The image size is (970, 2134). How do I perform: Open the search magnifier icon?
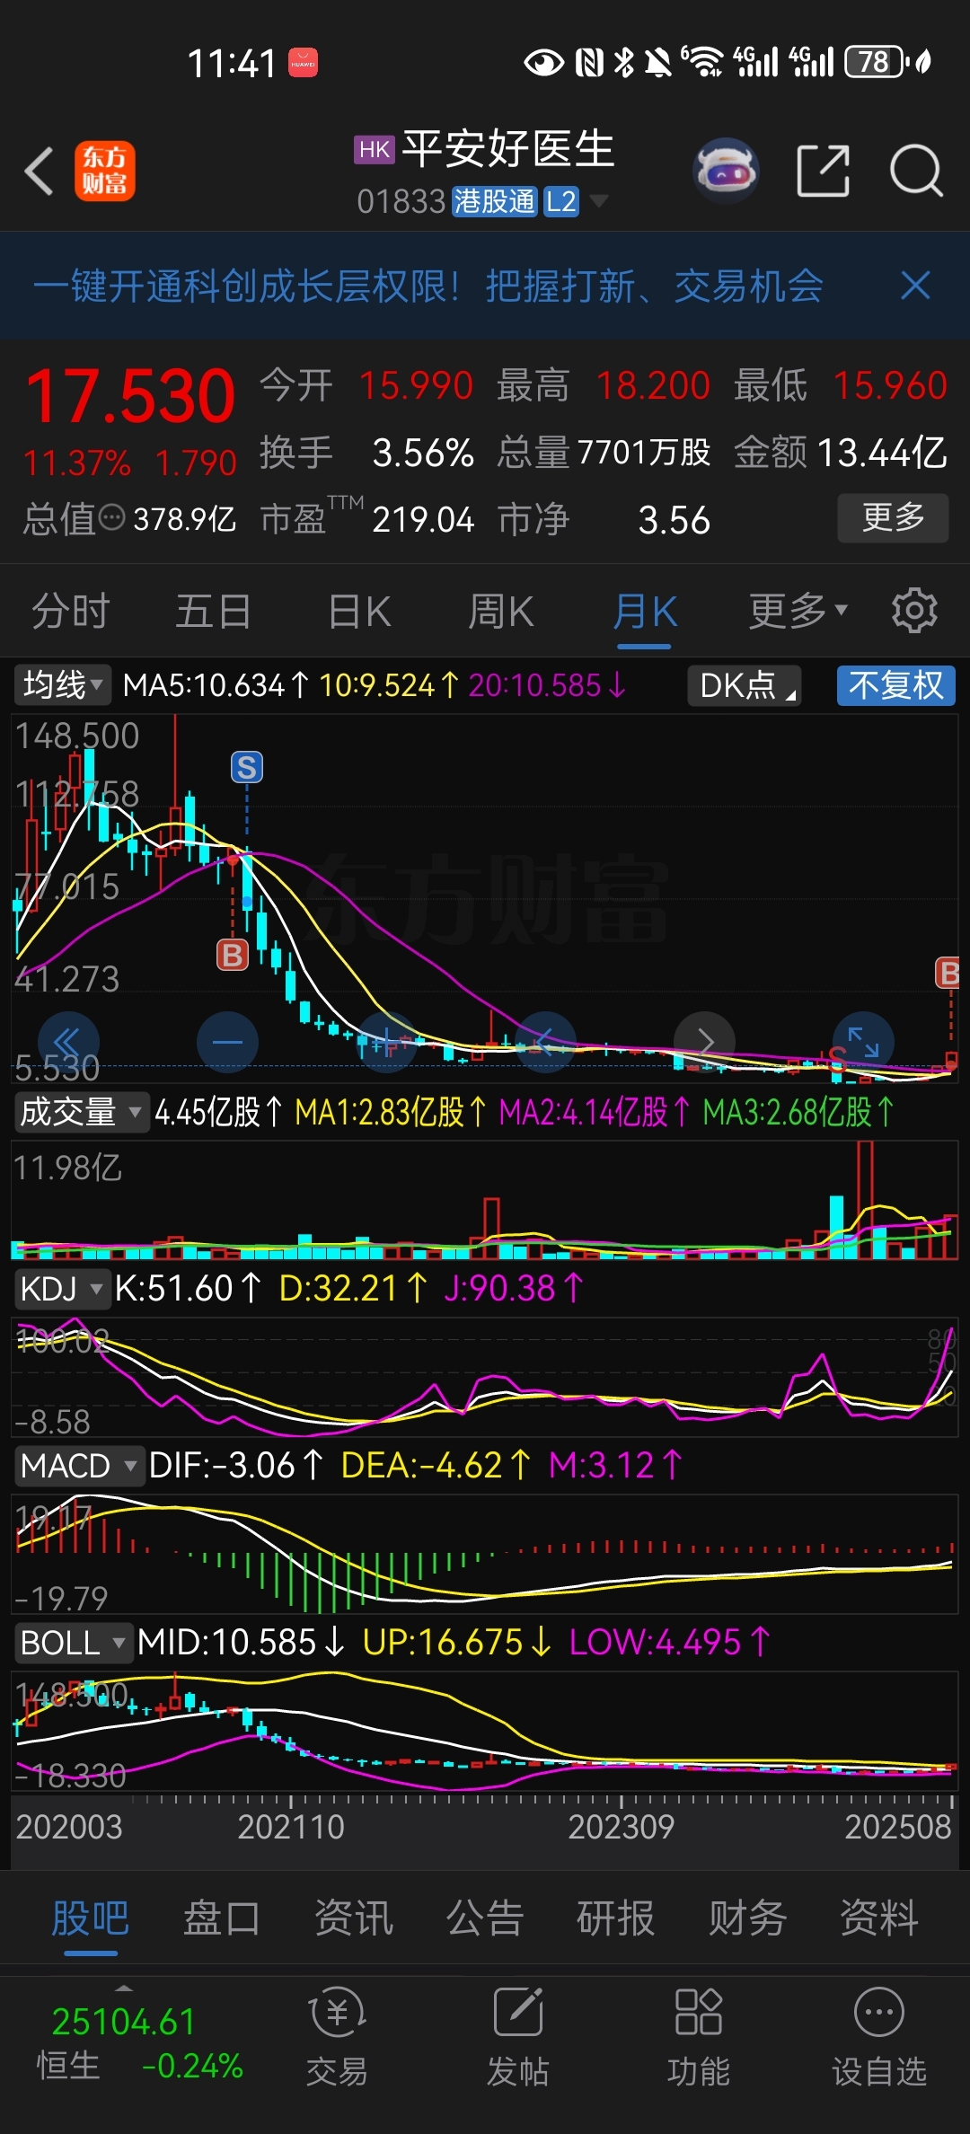click(x=916, y=170)
